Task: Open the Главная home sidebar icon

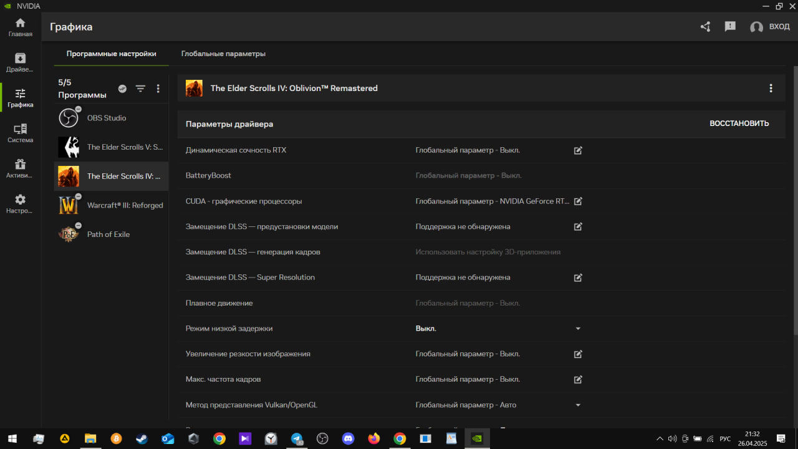Action: coord(20,27)
